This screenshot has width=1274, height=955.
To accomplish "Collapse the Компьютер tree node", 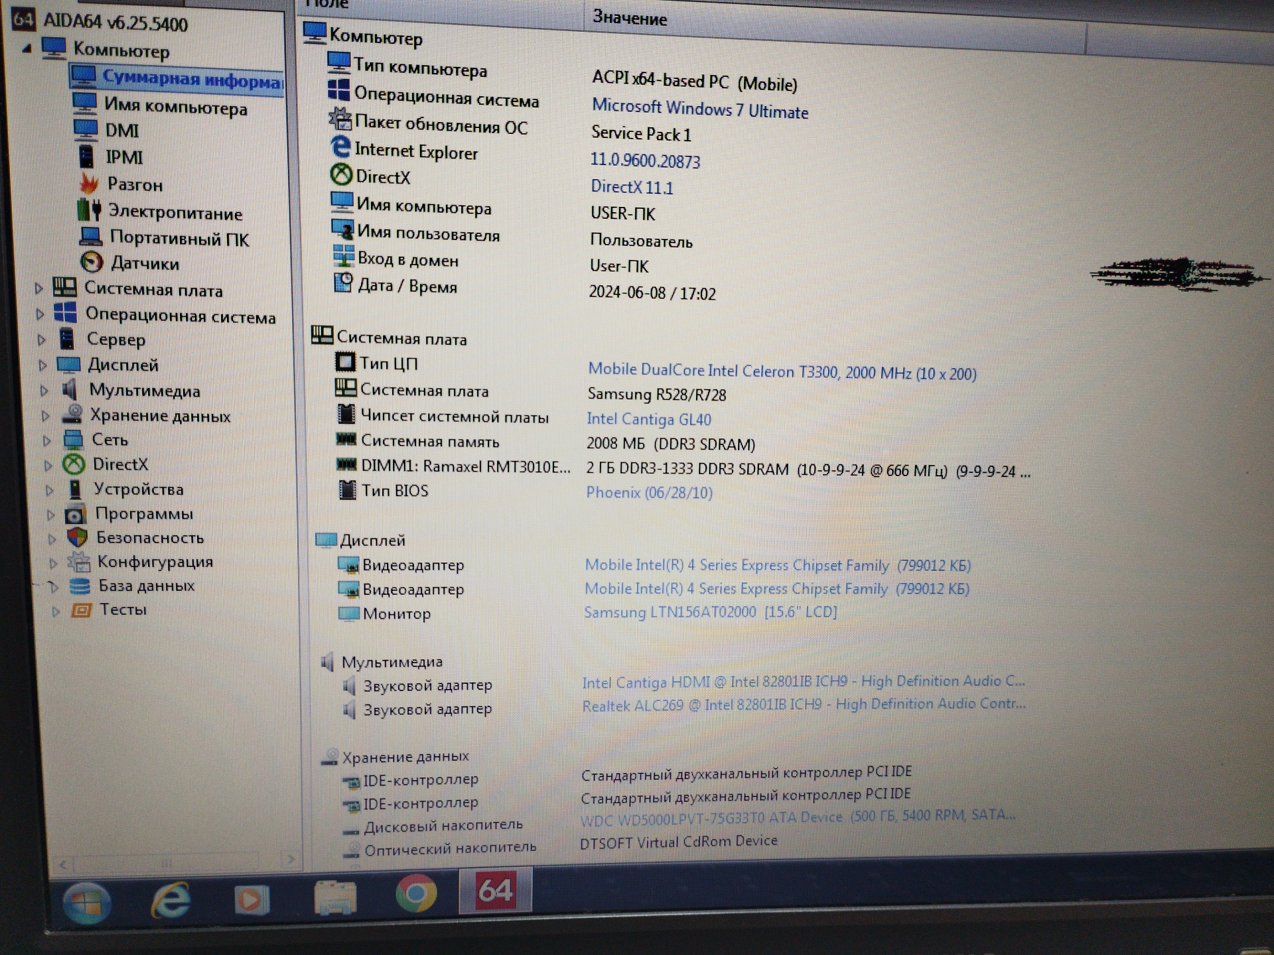I will [27, 48].
